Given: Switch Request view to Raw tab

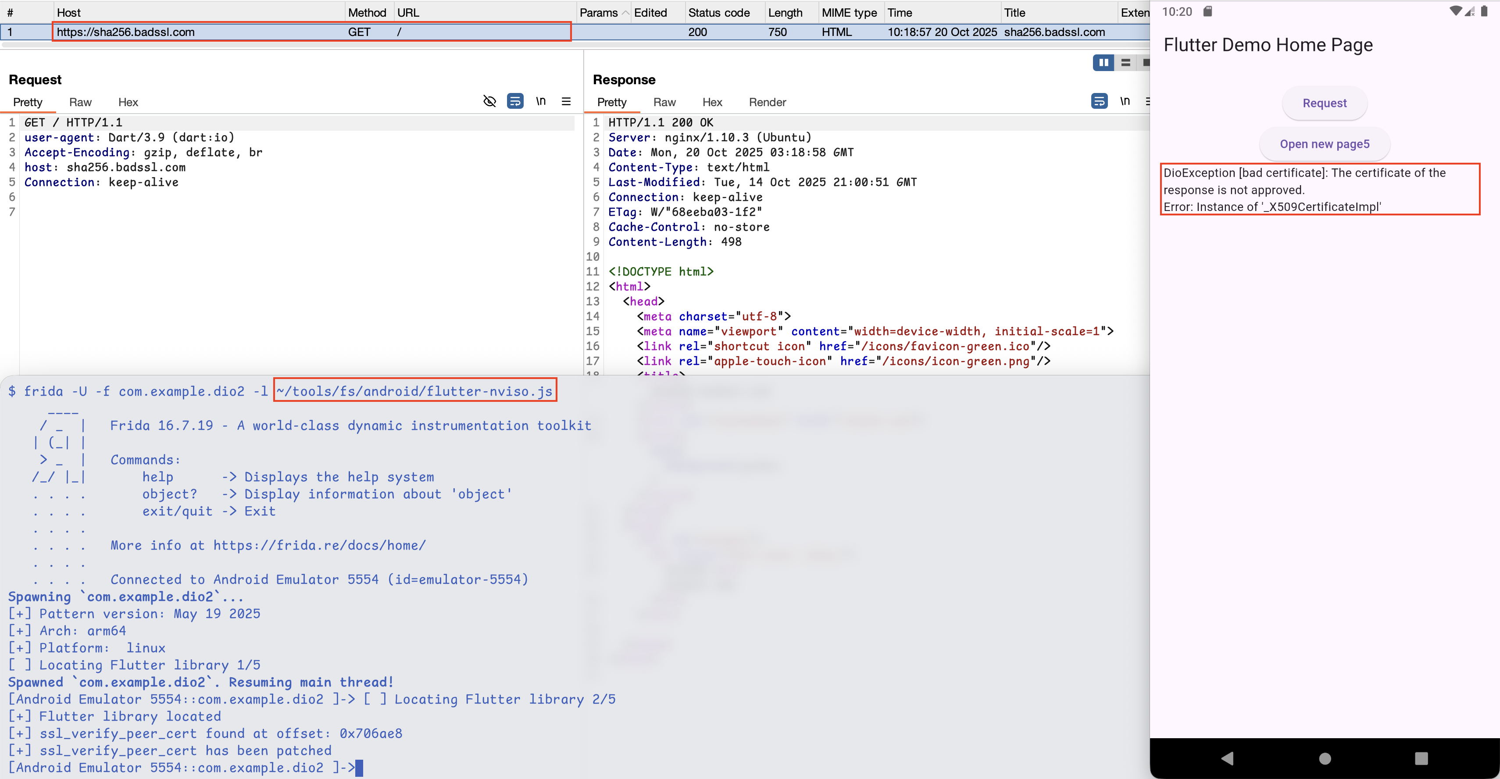Looking at the screenshot, I should (80, 103).
